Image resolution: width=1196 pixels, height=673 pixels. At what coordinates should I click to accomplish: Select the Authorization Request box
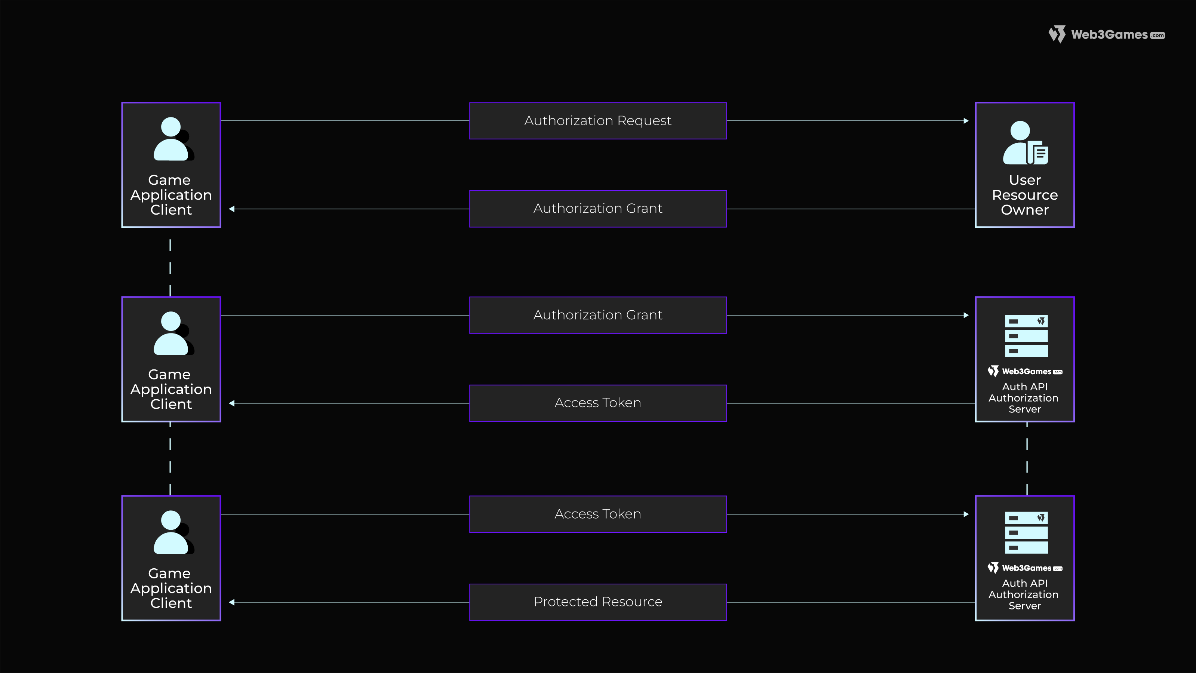pyautogui.click(x=598, y=121)
